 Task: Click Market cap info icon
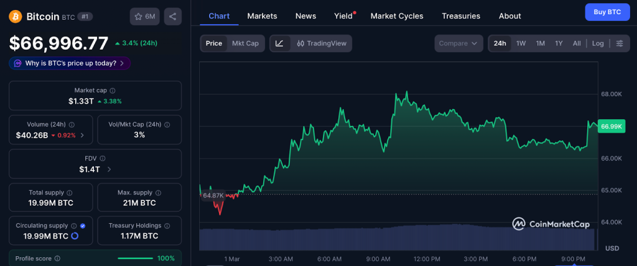click(113, 91)
